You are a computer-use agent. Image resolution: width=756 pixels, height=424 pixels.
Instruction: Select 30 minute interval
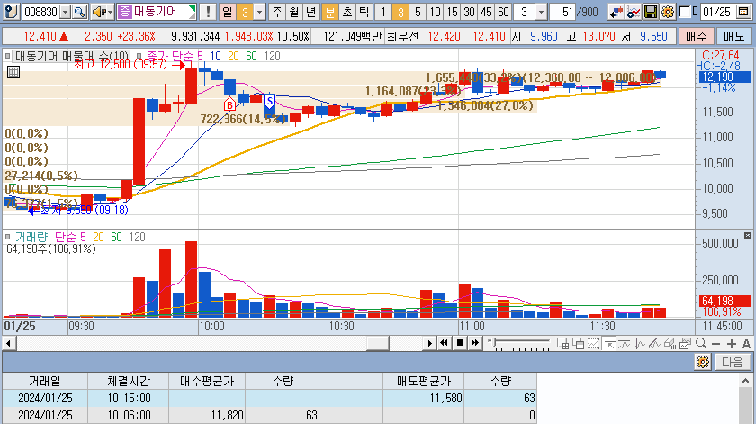469,12
